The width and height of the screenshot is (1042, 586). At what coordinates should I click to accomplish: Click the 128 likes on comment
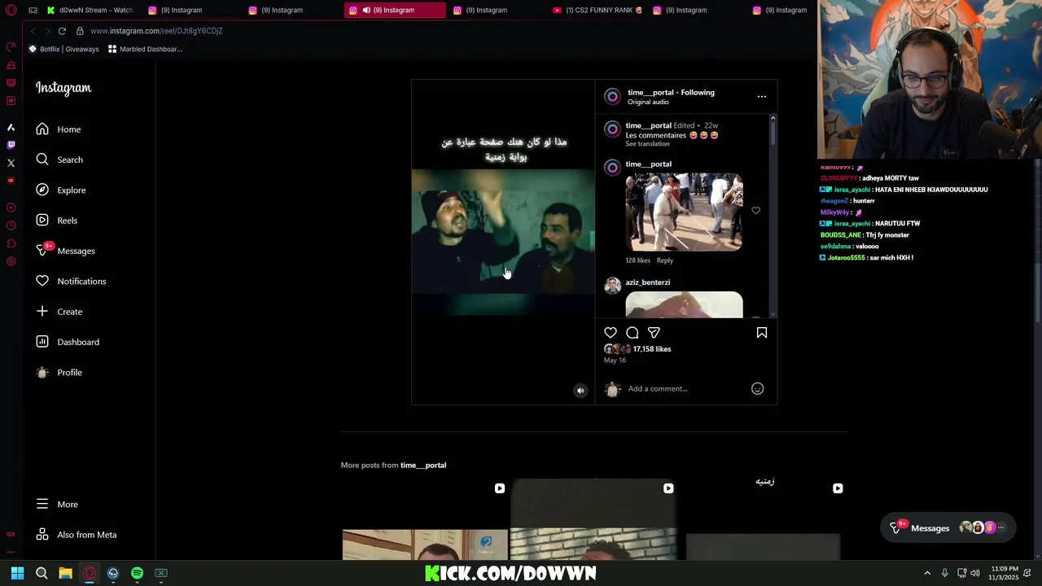tap(638, 260)
